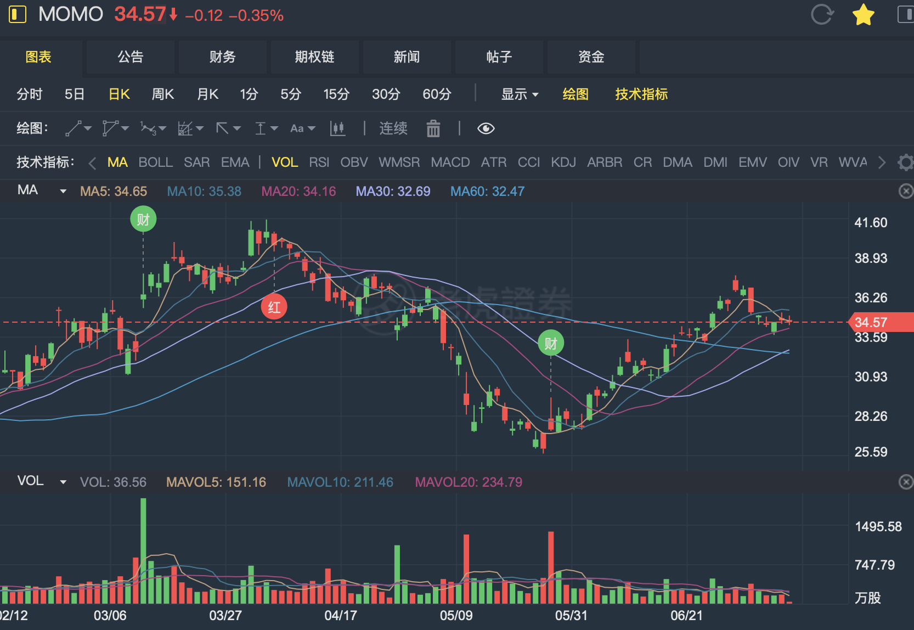Image resolution: width=914 pixels, height=630 pixels.
Task: Click the 连续 continuous drawing button
Action: pos(393,128)
